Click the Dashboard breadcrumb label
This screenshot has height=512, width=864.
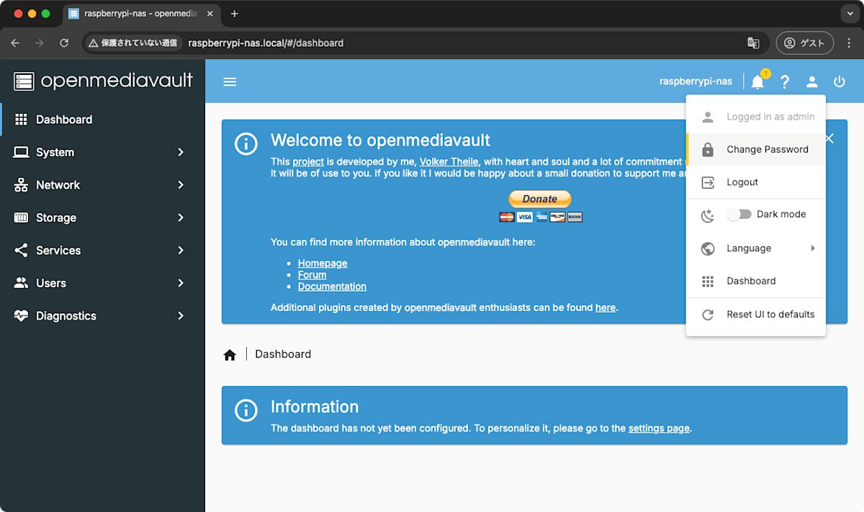tap(283, 354)
